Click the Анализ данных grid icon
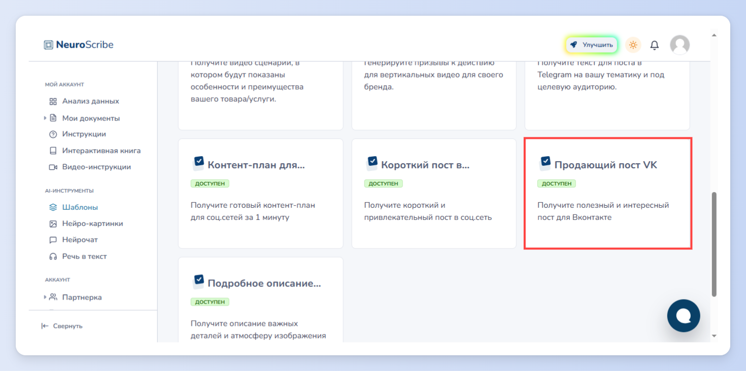This screenshot has height=371, width=746. point(53,101)
